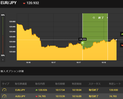Click the green up-arrow HIGH button at right edge
123x99 pixels.
point(122,34)
